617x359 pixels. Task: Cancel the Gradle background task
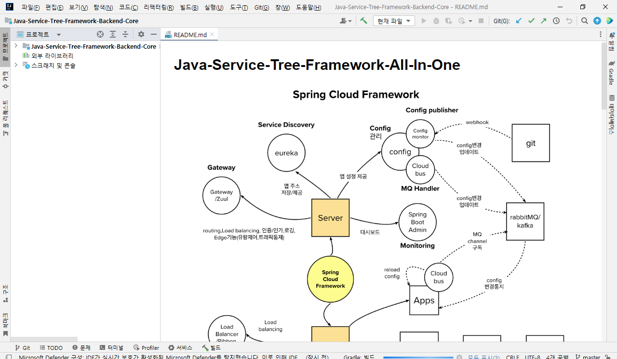tap(459, 357)
